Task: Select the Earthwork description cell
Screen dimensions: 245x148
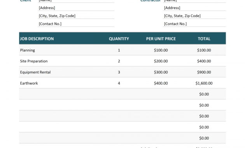Action: tap(29, 83)
